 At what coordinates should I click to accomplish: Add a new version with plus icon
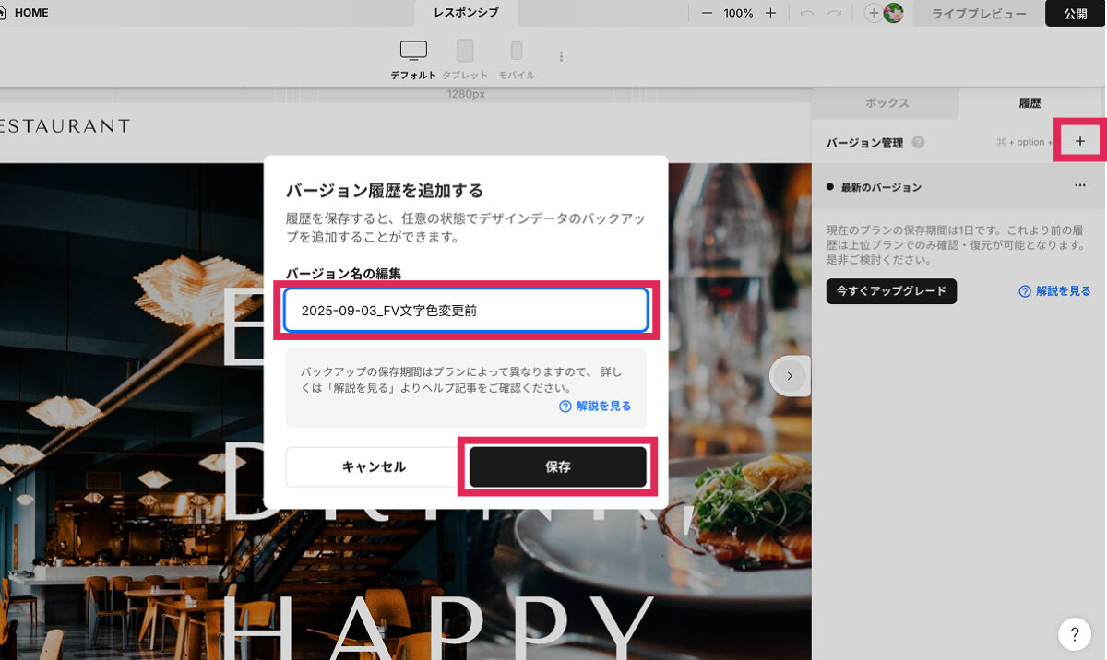(x=1080, y=141)
